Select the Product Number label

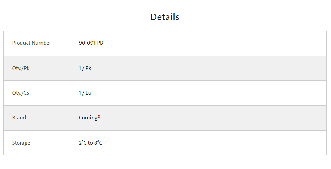[x=31, y=43]
